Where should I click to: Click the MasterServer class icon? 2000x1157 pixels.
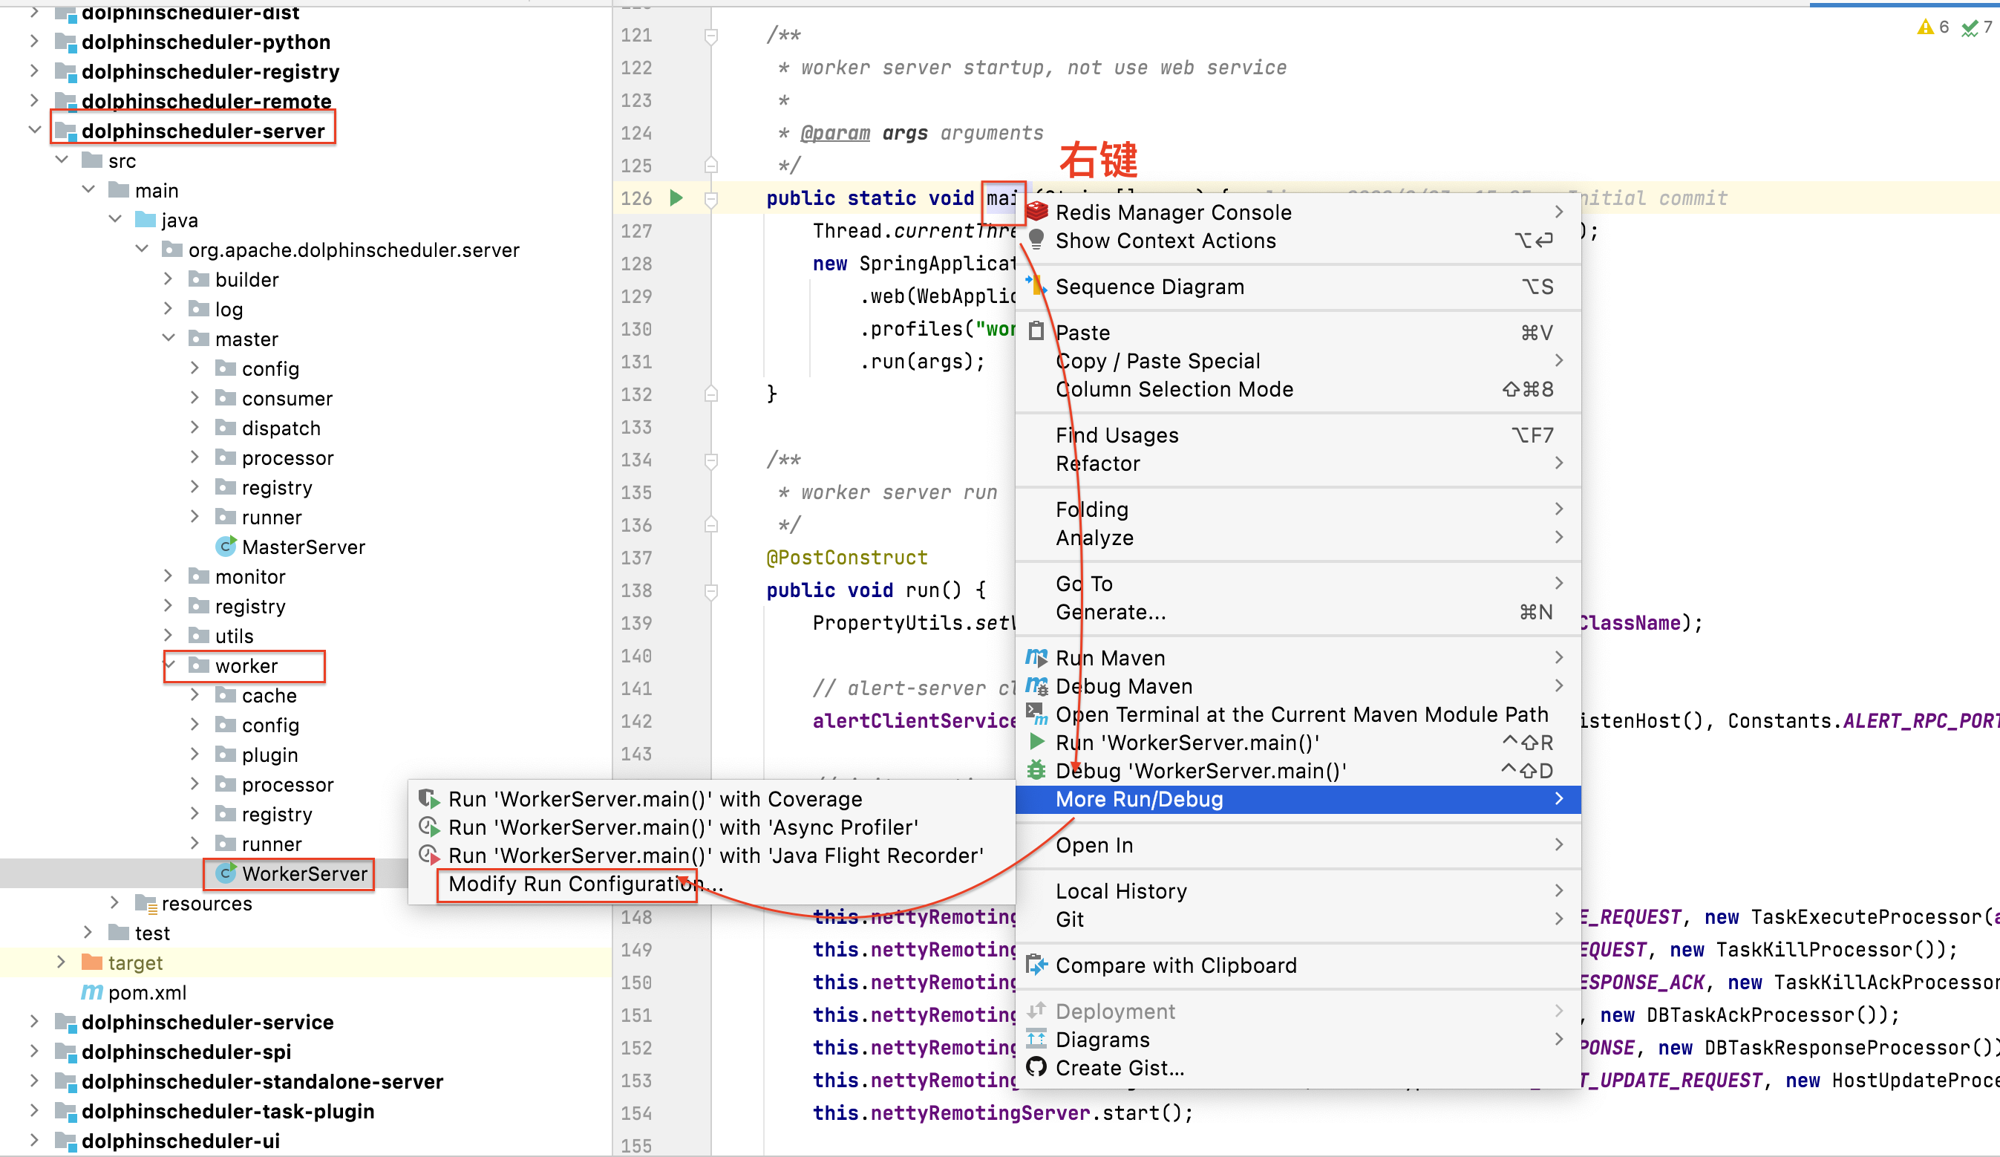click(x=226, y=547)
